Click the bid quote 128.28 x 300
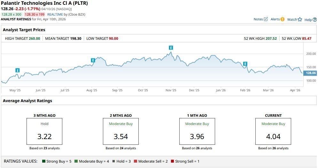The height and width of the screenshot is (168, 318). 12,14
